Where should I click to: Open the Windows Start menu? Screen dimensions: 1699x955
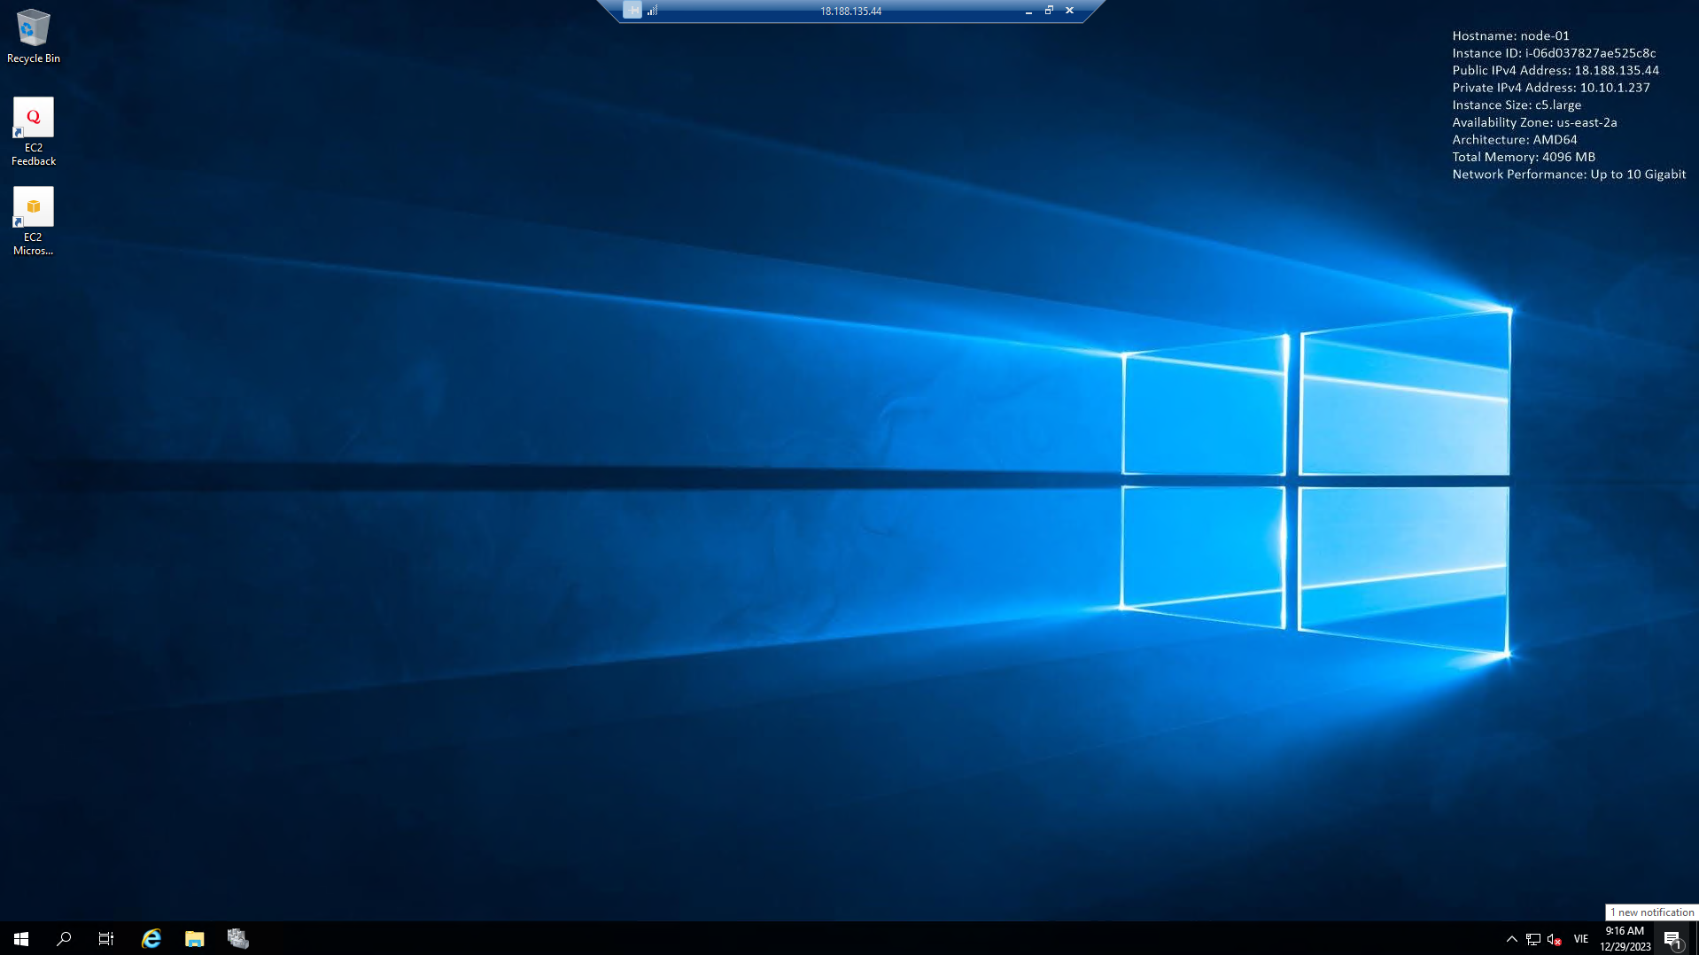pos(21,938)
